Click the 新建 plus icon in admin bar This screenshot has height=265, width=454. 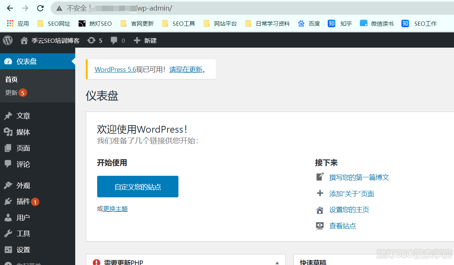[x=137, y=40]
